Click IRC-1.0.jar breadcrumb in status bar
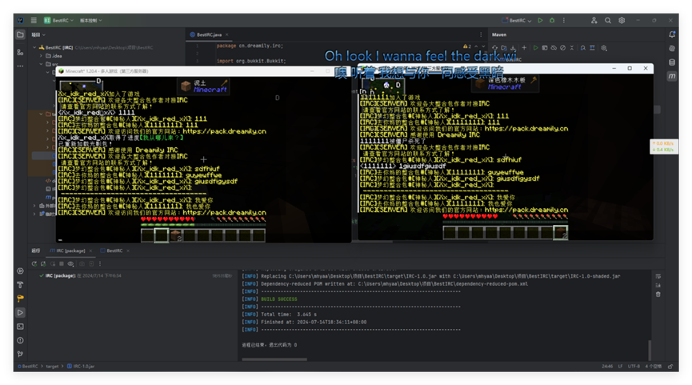This screenshot has height=385, width=692. pyautogui.click(x=81, y=366)
